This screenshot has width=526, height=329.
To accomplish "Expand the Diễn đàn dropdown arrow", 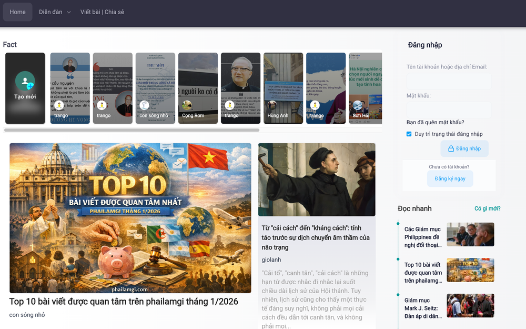I will [69, 13].
